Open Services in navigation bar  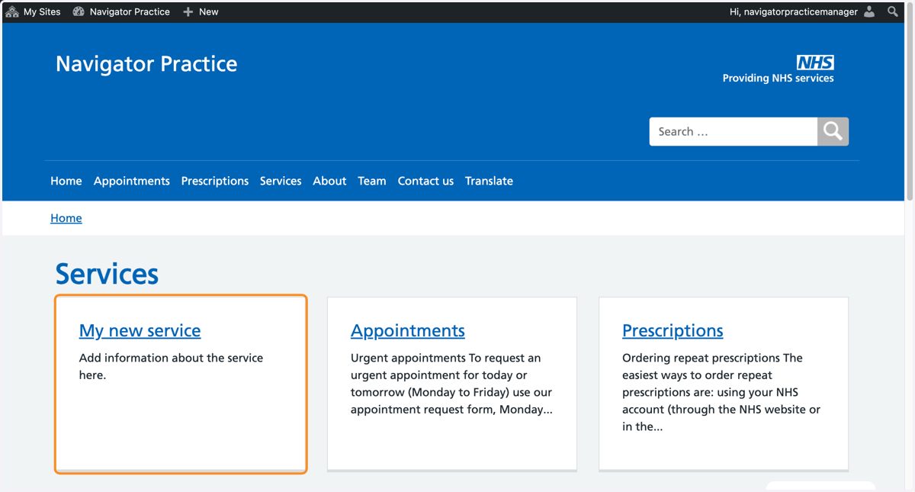[x=281, y=181]
